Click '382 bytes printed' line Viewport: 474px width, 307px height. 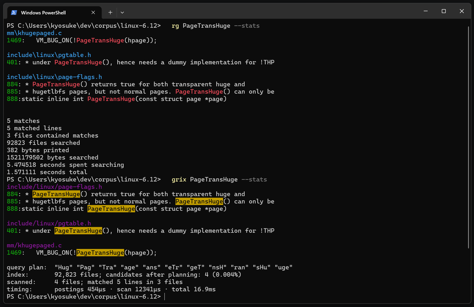(38, 150)
